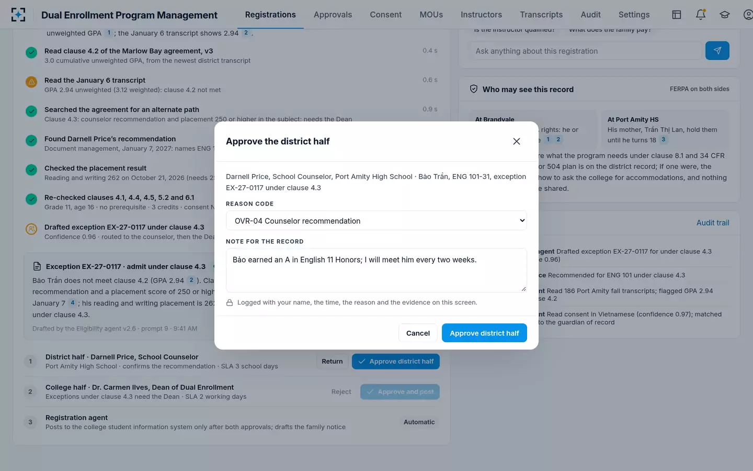Click the app logo beside Dual Enrollment Program Management
This screenshot has height=471, width=753.
pyautogui.click(x=18, y=15)
